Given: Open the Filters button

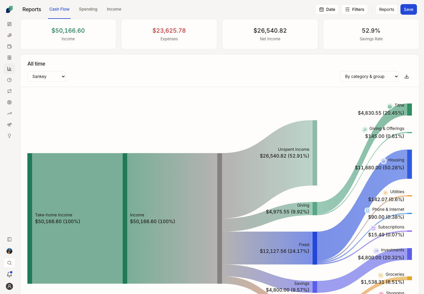Looking at the screenshot, I should pyautogui.click(x=355, y=9).
